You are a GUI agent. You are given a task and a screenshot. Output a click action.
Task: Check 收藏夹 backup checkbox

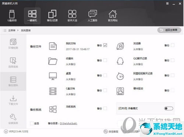point(105,60)
